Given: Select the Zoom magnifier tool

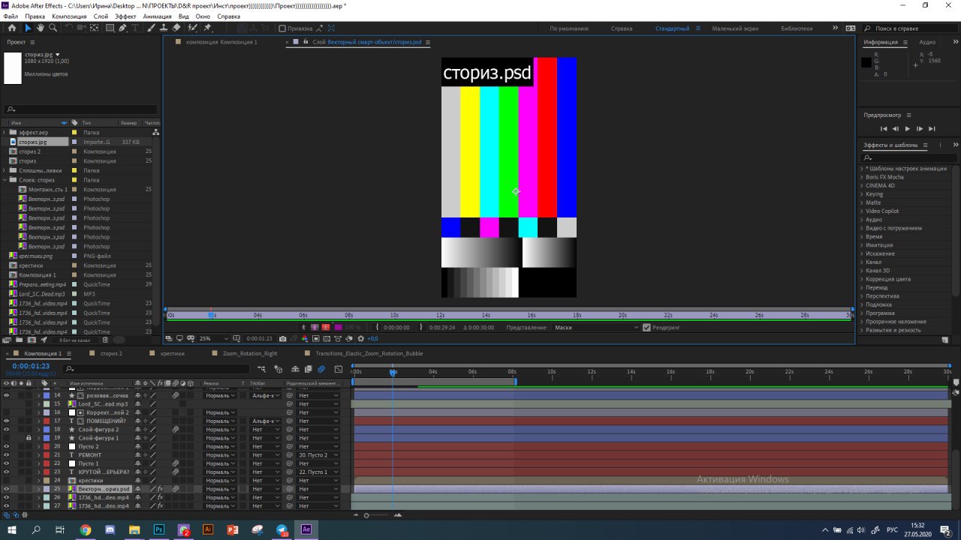Looking at the screenshot, I should [53, 28].
